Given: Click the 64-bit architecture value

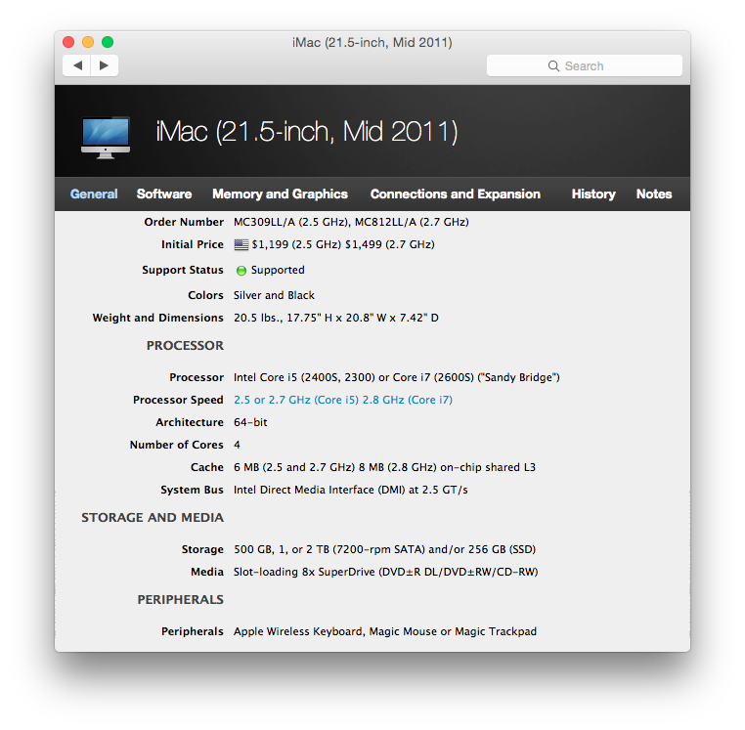Looking at the screenshot, I should click(250, 422).
